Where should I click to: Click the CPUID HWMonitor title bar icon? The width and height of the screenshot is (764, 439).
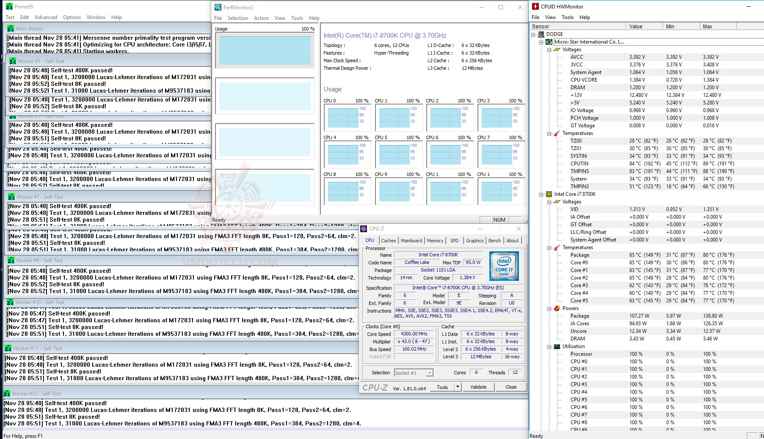535,6
